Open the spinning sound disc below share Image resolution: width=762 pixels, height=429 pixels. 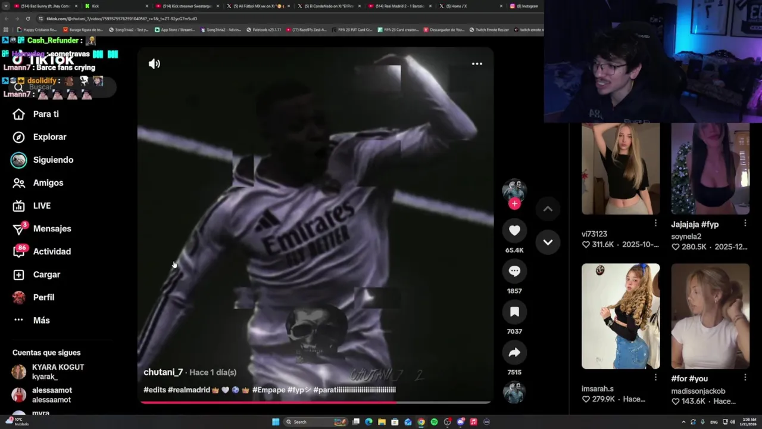point(514,392)
